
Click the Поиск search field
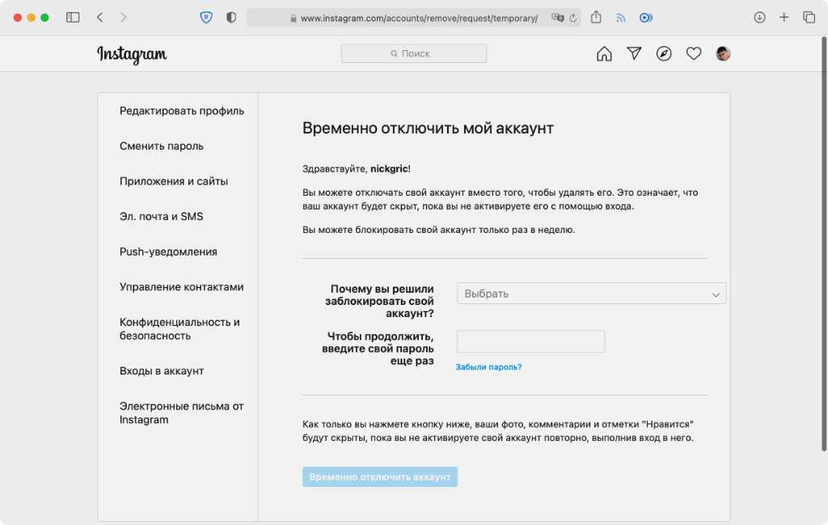click(x=413, y=53)
